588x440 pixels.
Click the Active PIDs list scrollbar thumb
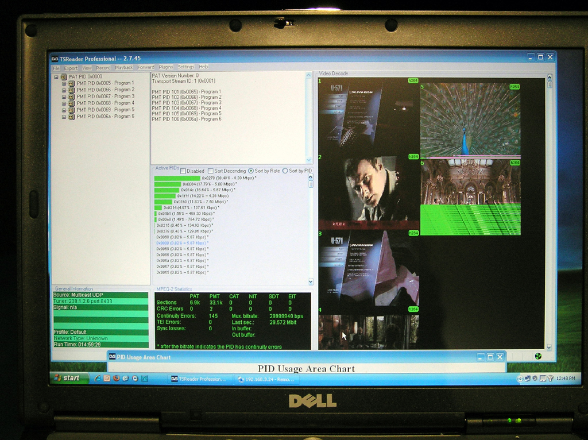(x=311, y=184)
